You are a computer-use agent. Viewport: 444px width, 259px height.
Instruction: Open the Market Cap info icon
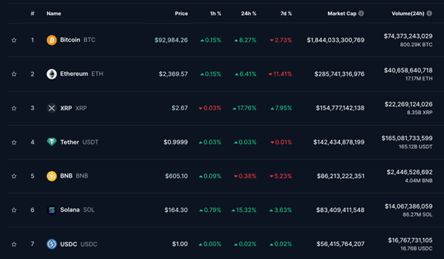361,14
